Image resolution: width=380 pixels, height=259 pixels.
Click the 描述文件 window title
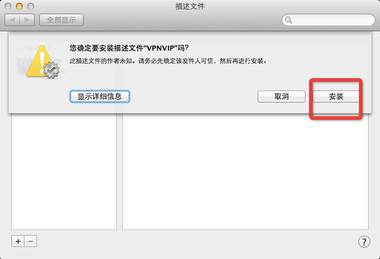click(190, 6)
